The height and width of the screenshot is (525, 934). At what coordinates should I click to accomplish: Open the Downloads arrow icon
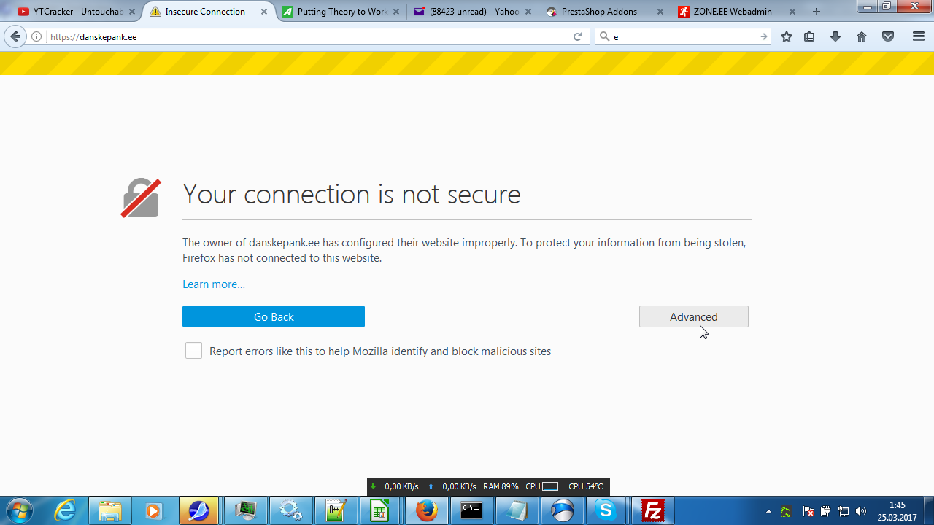(x=835, y=36)
